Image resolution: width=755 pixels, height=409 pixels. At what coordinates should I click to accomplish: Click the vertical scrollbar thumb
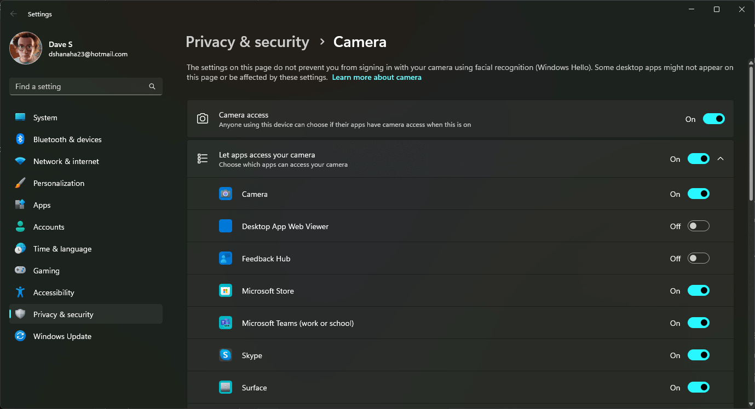tap(751, 133)
